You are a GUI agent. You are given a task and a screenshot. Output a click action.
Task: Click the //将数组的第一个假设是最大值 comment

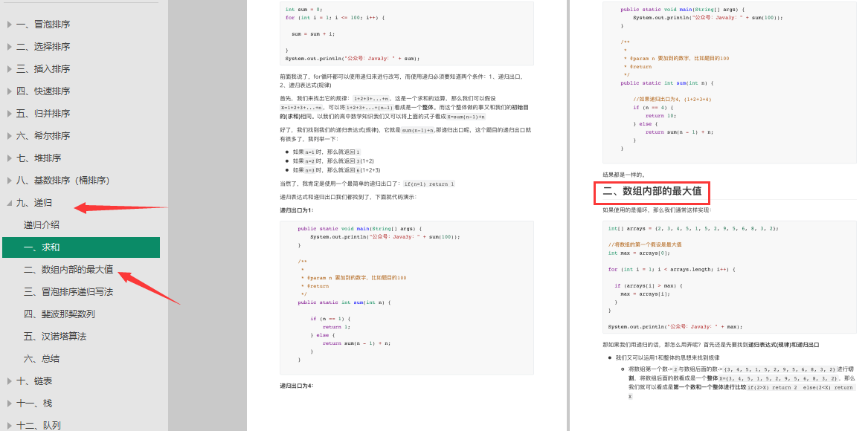tap(645, 244)
